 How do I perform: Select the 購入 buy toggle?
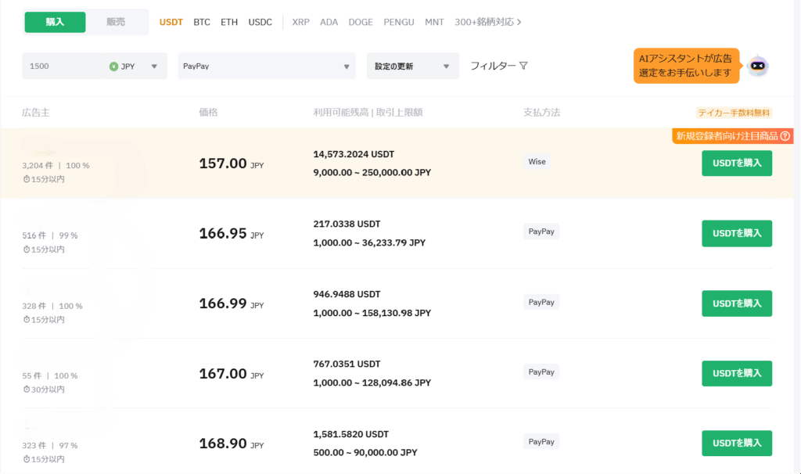[55, 22]
